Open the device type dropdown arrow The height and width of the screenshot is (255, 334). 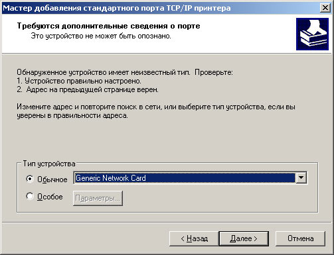click(301, 178)
